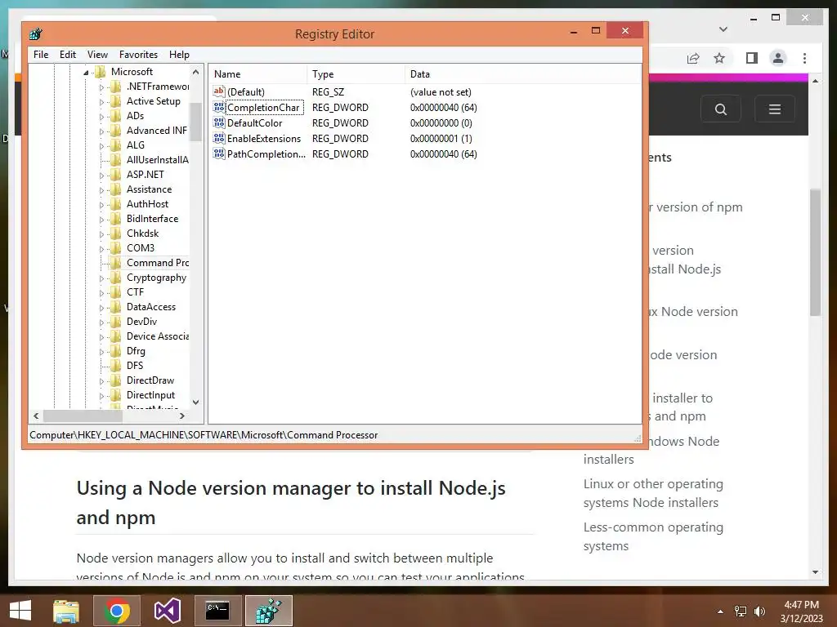Click the DirectDraw folder icon
This screenshot has width=837, height=627.
116,380
